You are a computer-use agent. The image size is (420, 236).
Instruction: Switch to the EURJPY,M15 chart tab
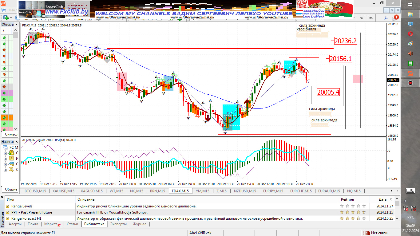273,191
